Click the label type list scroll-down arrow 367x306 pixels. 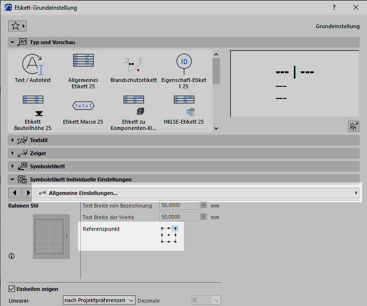click(216, 128)
